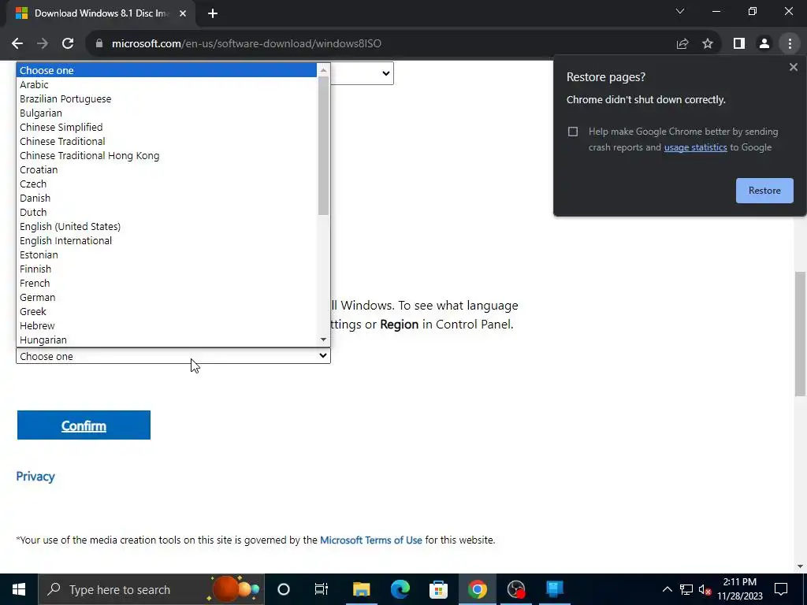Show hidden system tray icons

pos(667,589)
